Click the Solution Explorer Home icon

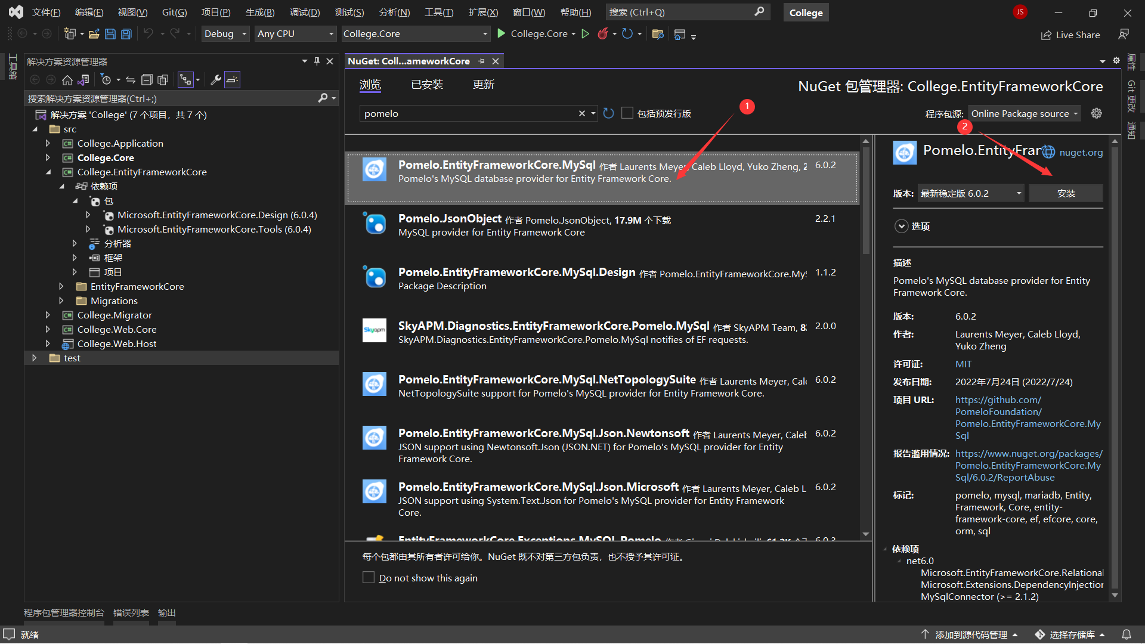click(67, 80)
